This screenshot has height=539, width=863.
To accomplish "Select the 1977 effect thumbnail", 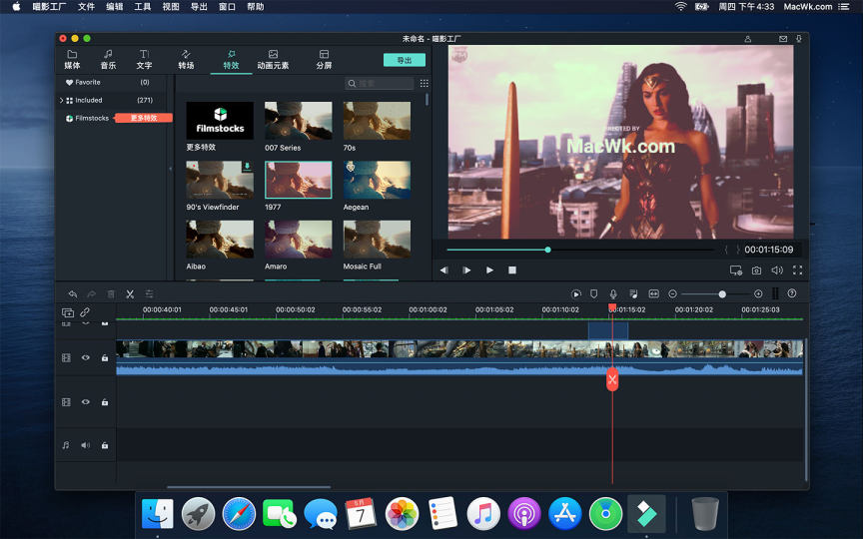I will (x=299, y=180).
